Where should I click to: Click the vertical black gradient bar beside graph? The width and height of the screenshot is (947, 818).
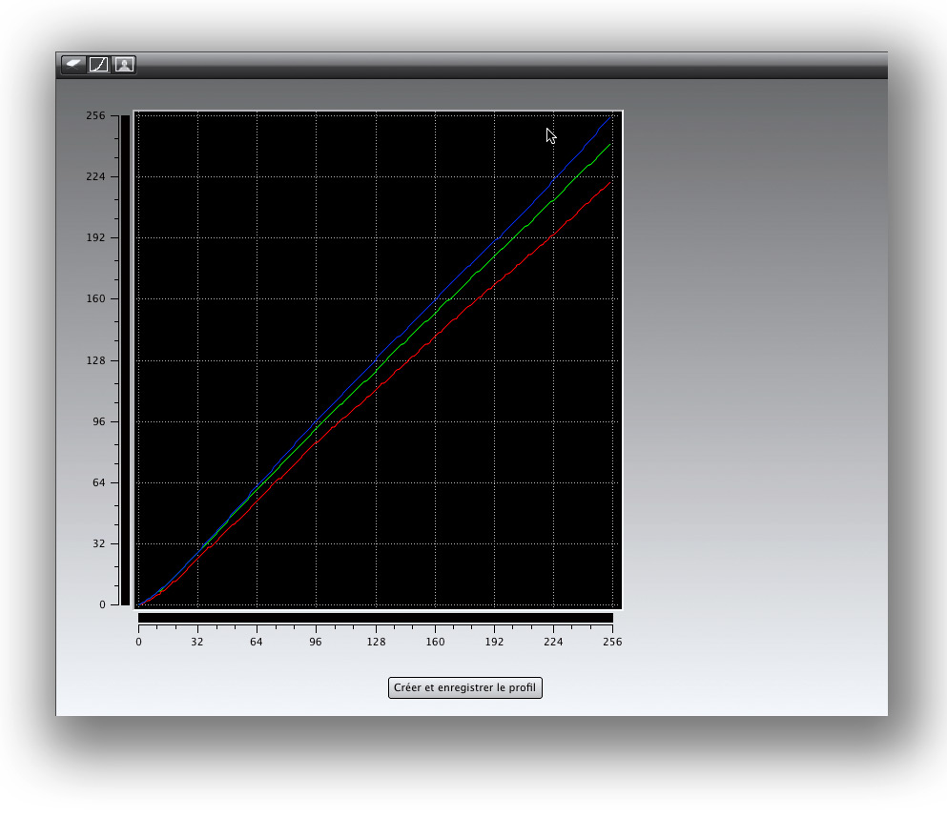click(x=125, y=359)
